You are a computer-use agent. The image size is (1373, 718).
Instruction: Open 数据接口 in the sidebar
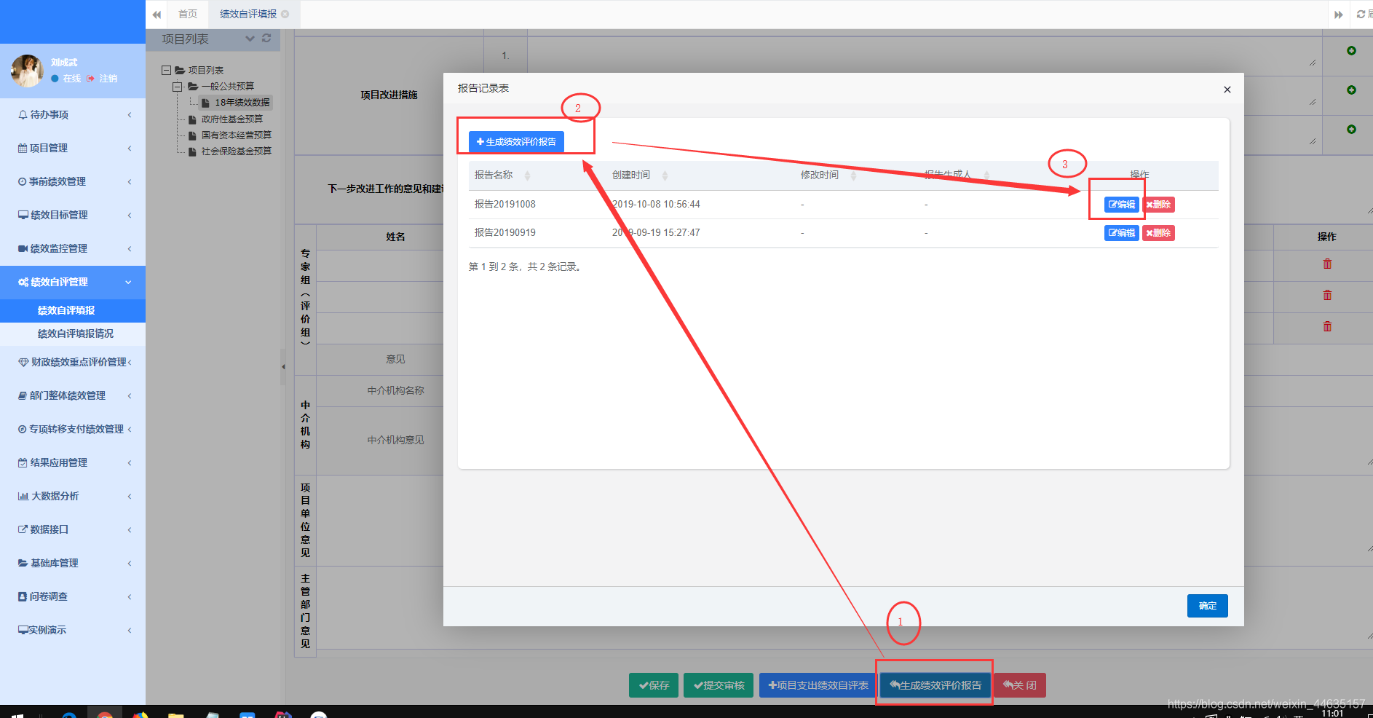(x=73, y=529)
